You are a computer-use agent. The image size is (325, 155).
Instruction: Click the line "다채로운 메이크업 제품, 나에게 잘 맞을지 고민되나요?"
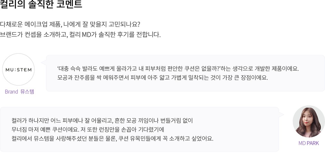click(70, 25)
